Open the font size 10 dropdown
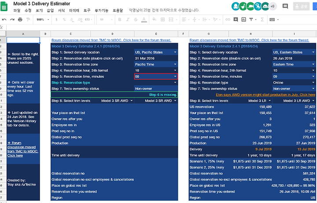The width and height of the screenshot is (317, 203). click(106, 20)
